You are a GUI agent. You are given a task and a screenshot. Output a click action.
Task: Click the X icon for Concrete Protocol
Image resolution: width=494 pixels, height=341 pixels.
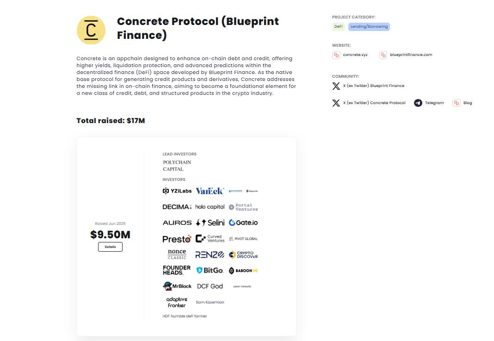tap(336, 103)
